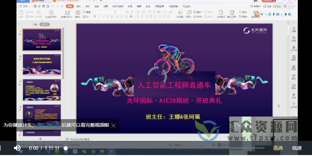Open the 视图 ribbon tab
The height and width of the screenshot is (156, 312).
tap(139, 6)
